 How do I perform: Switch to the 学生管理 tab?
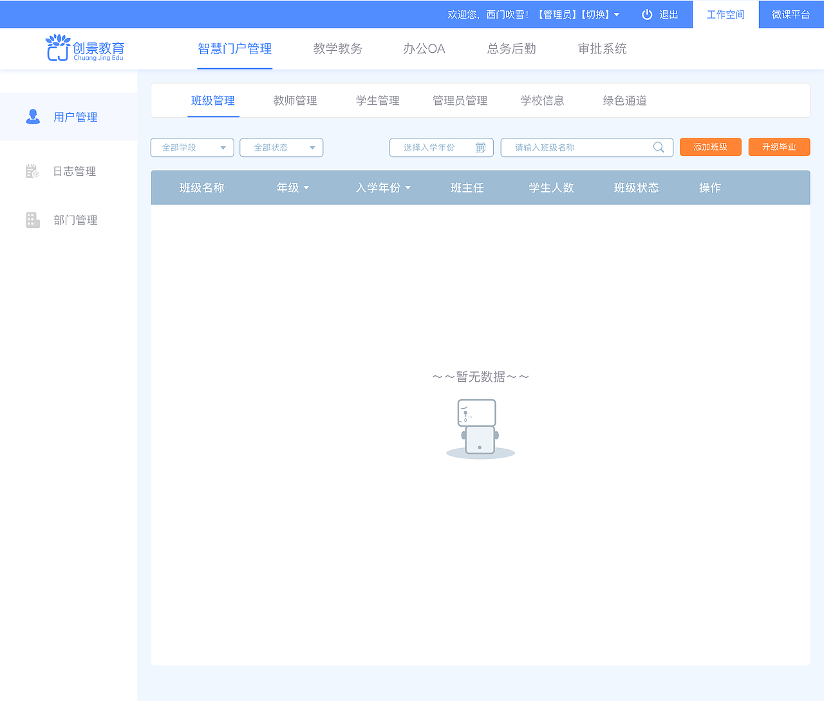coord(377,100)
